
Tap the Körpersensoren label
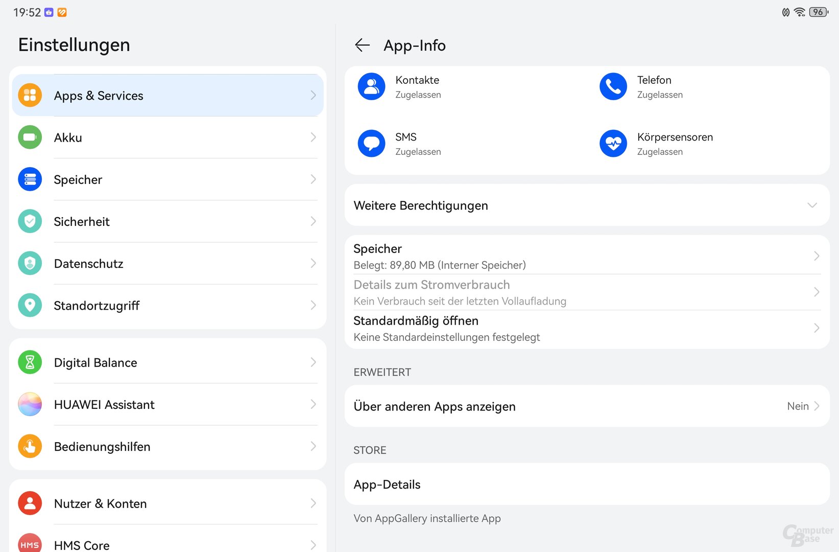coord(675,137)
